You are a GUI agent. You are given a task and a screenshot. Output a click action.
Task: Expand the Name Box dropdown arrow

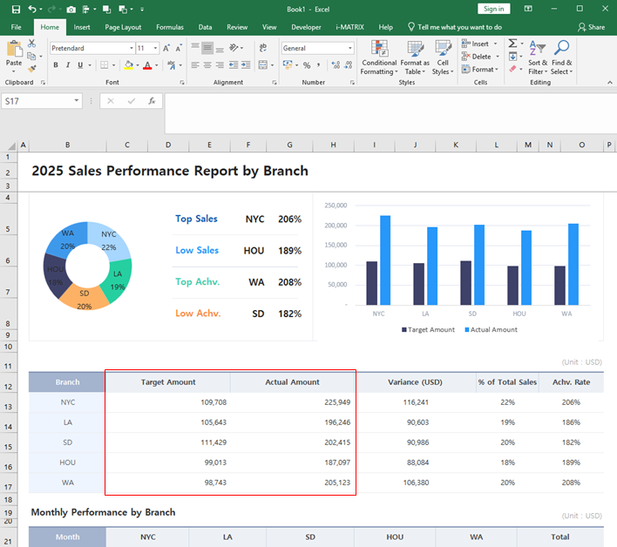coord(77,101)
